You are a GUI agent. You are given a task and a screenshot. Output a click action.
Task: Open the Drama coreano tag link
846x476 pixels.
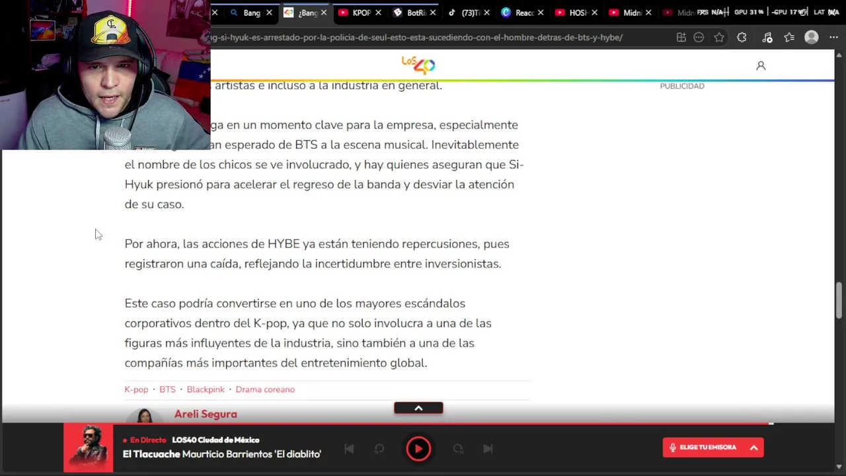(265, 389)
